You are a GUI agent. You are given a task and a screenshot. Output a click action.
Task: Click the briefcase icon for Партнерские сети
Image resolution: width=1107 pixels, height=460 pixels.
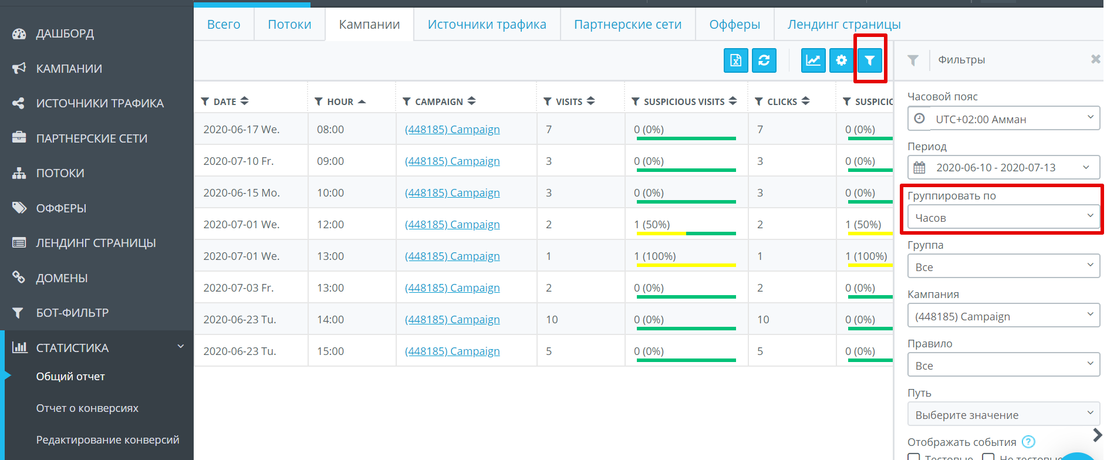point(19,138)
